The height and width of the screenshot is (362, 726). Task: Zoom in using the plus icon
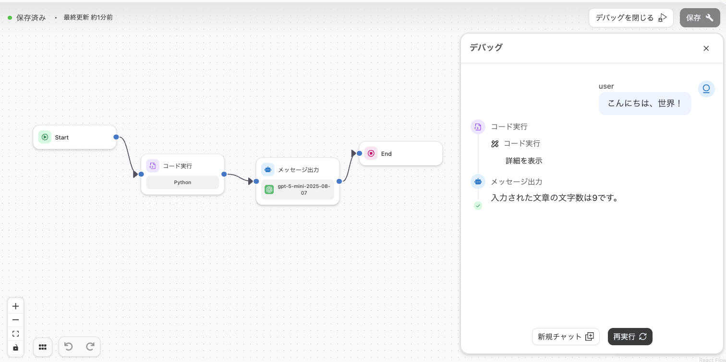[x=15, y=306]
